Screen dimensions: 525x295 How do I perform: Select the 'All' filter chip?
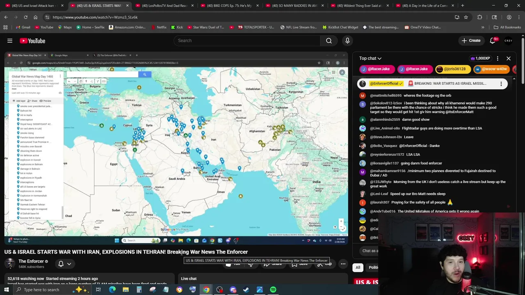pyautogui.click(x=358, y=268)
